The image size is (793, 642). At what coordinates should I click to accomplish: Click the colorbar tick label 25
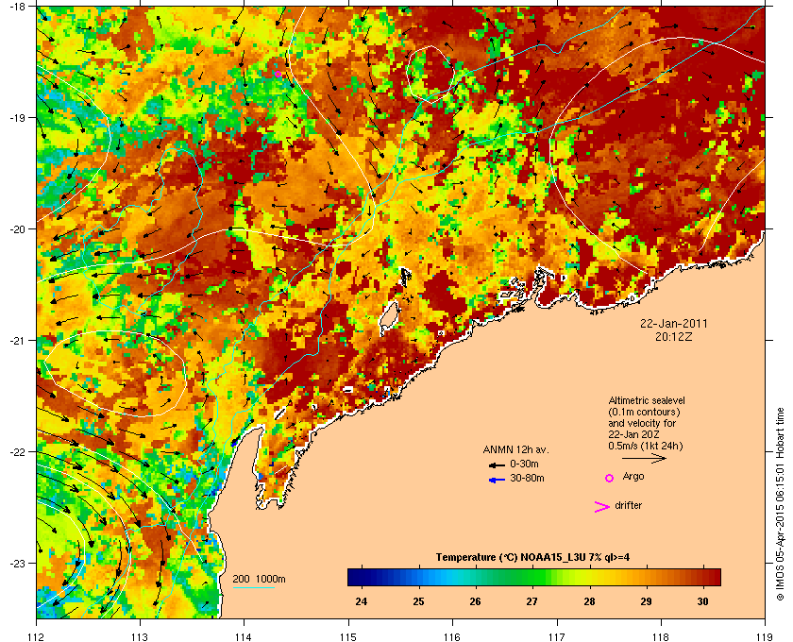pyautogui.click(x=418, y=601)
